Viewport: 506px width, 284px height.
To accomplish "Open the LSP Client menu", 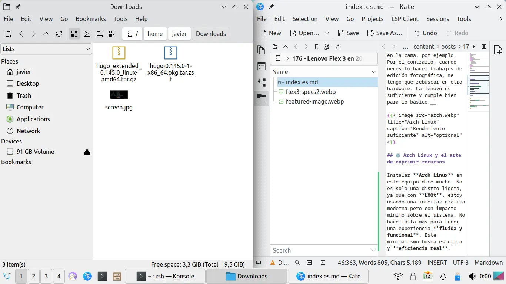I will click(405, 19).
